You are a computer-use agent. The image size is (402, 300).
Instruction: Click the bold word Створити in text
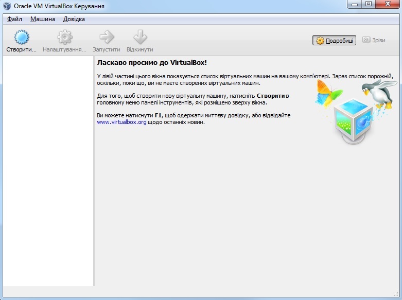pyautogui.click(x=270, y=96)
